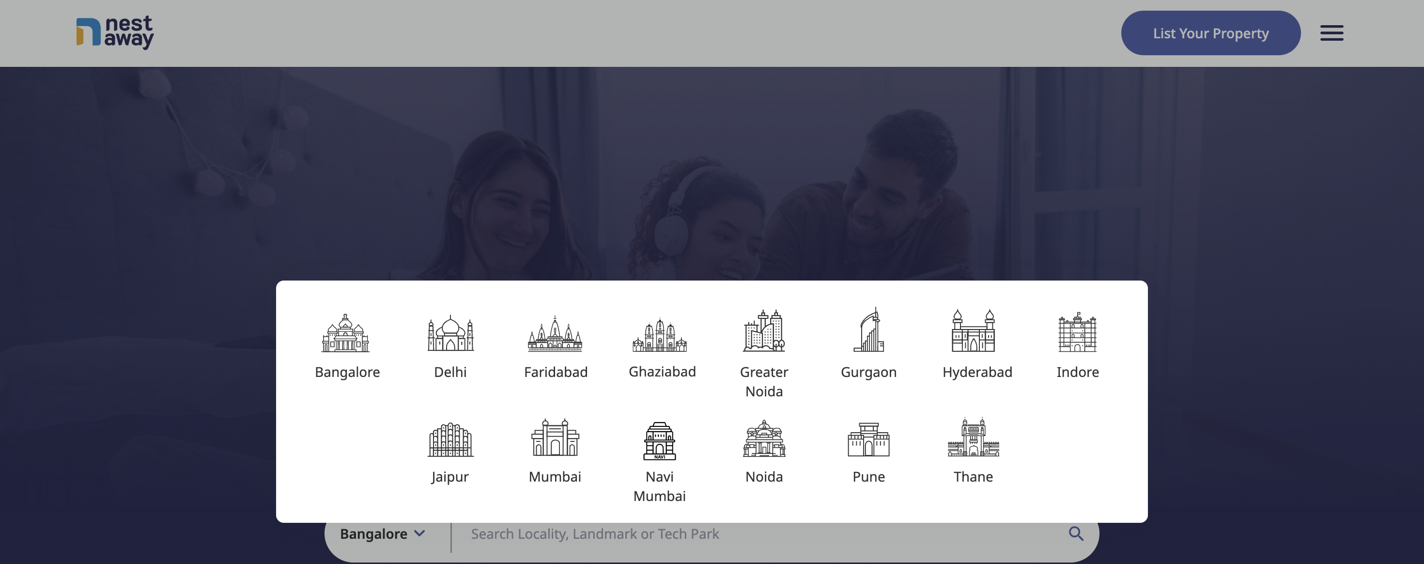Collapse the Bangalore city dropdown
This screenshot has width=1424, height=564.
(382, 533)
